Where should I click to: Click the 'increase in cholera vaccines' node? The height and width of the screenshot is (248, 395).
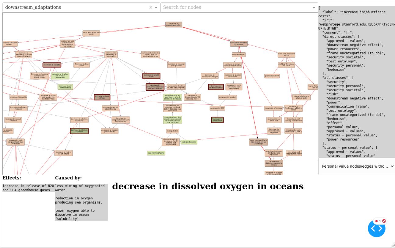tap(79, 131)
